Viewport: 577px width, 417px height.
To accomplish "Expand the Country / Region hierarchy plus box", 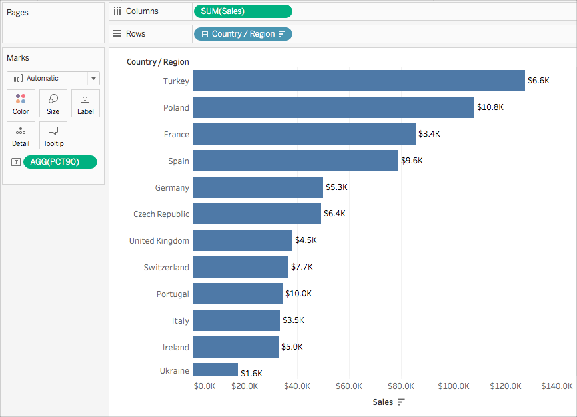I will coord(205,34).
